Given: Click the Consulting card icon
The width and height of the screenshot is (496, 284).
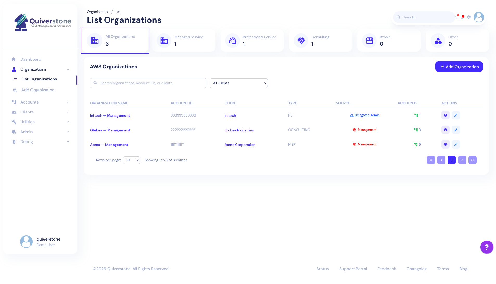Looking at the screenshot, I should 301,41.
